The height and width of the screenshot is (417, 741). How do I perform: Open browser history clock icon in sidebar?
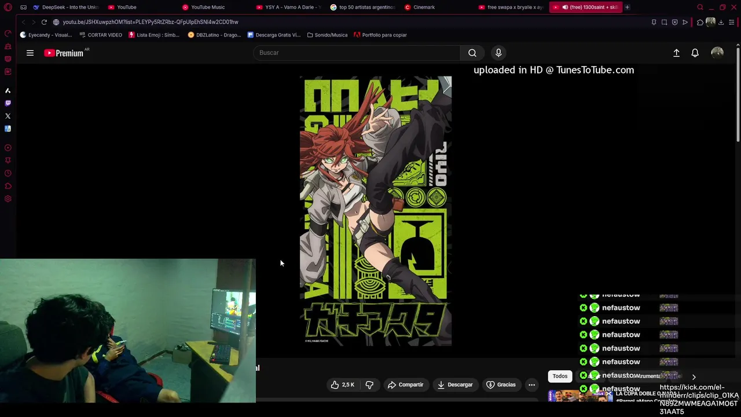pyautogui.click(x=8, y=173)
